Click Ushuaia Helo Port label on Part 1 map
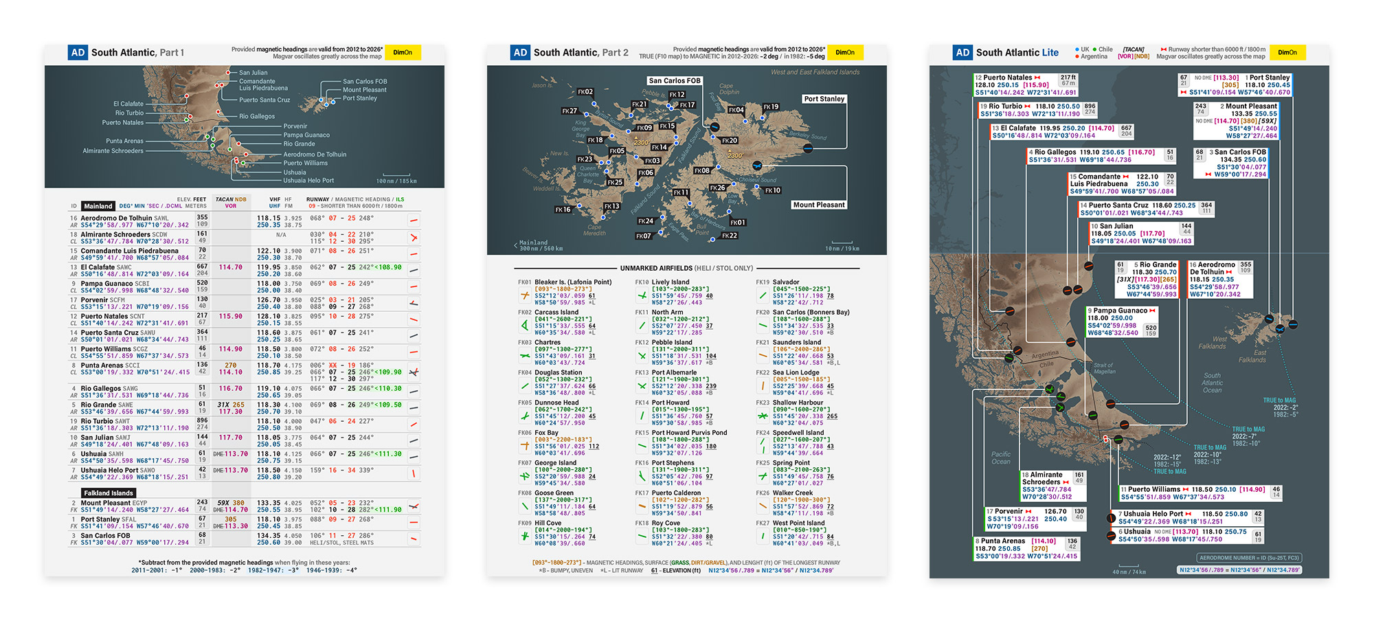 [x=308, y=181]
